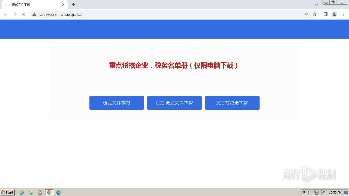349x196 pixels.
Task: Open Windows Media Player from taskbar
Action: click(x=40, y=192)
